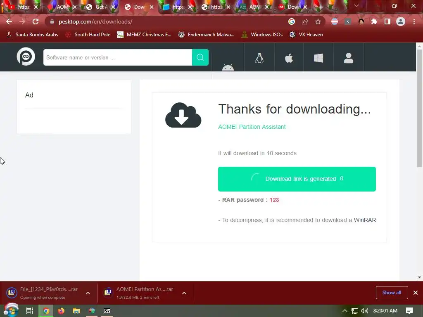Open Santa Bombs Arabs bookmark
The height and width of the screenshot is (317, 423).
pos(32,35)
